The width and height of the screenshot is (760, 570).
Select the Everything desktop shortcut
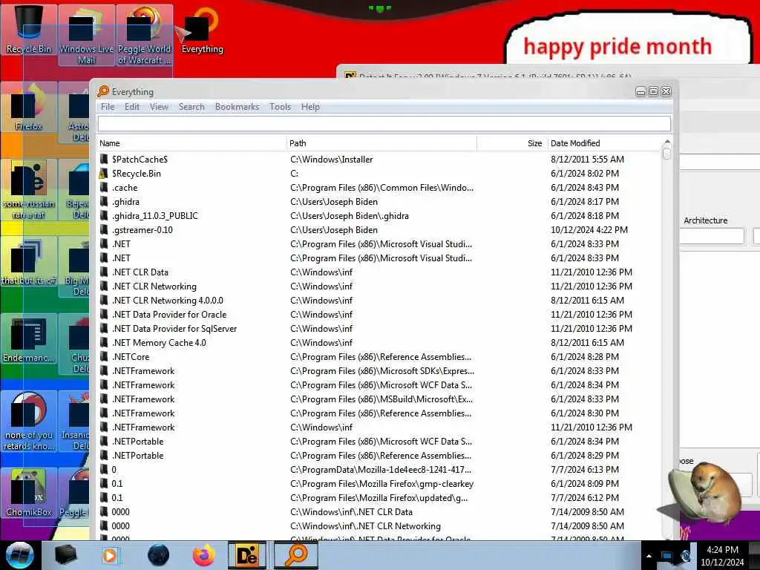(x=202, y=30)
